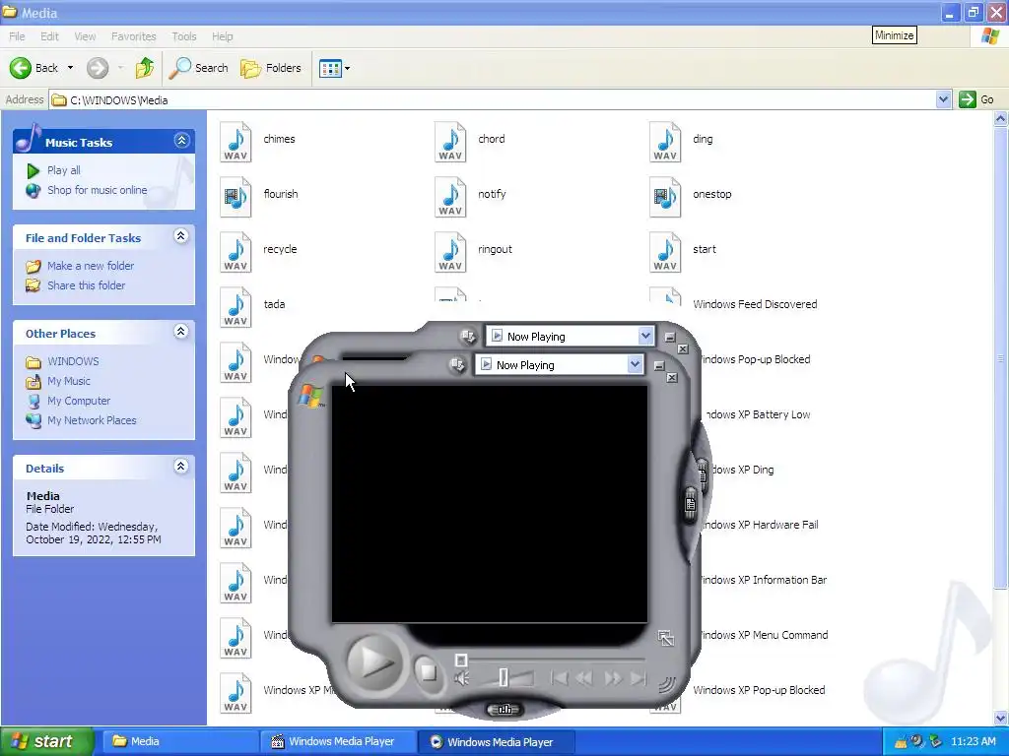Click the select view icon on back player
Image resolution: width=1009 pixels, height=756 pixels.
pos(468,336)
